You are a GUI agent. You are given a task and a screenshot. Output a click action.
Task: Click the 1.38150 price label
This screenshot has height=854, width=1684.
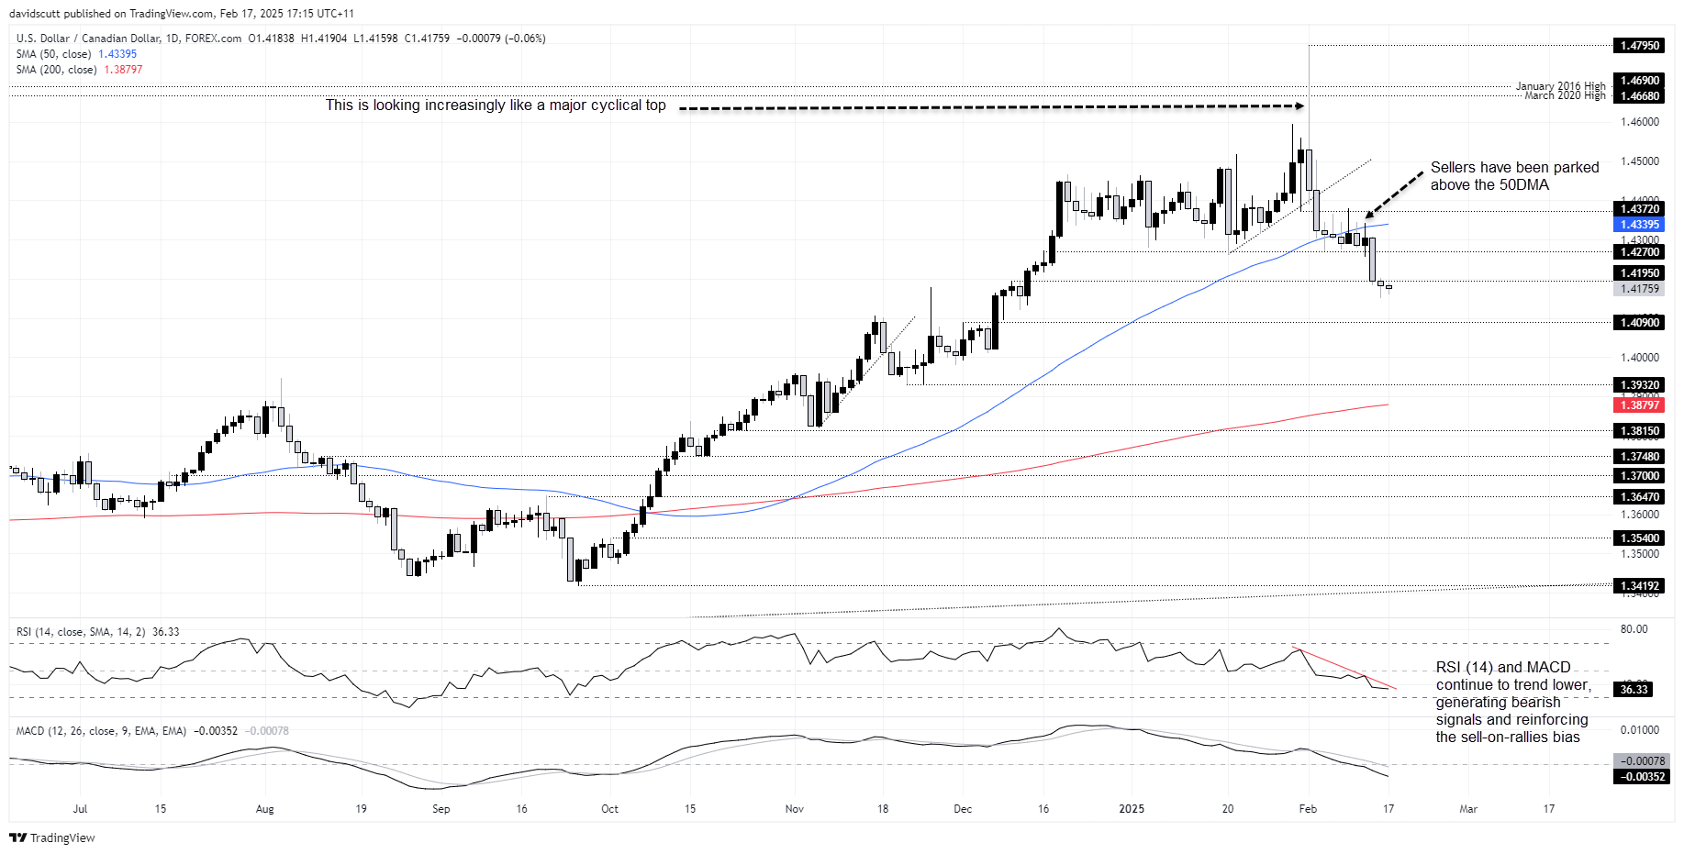[1639, 431]
